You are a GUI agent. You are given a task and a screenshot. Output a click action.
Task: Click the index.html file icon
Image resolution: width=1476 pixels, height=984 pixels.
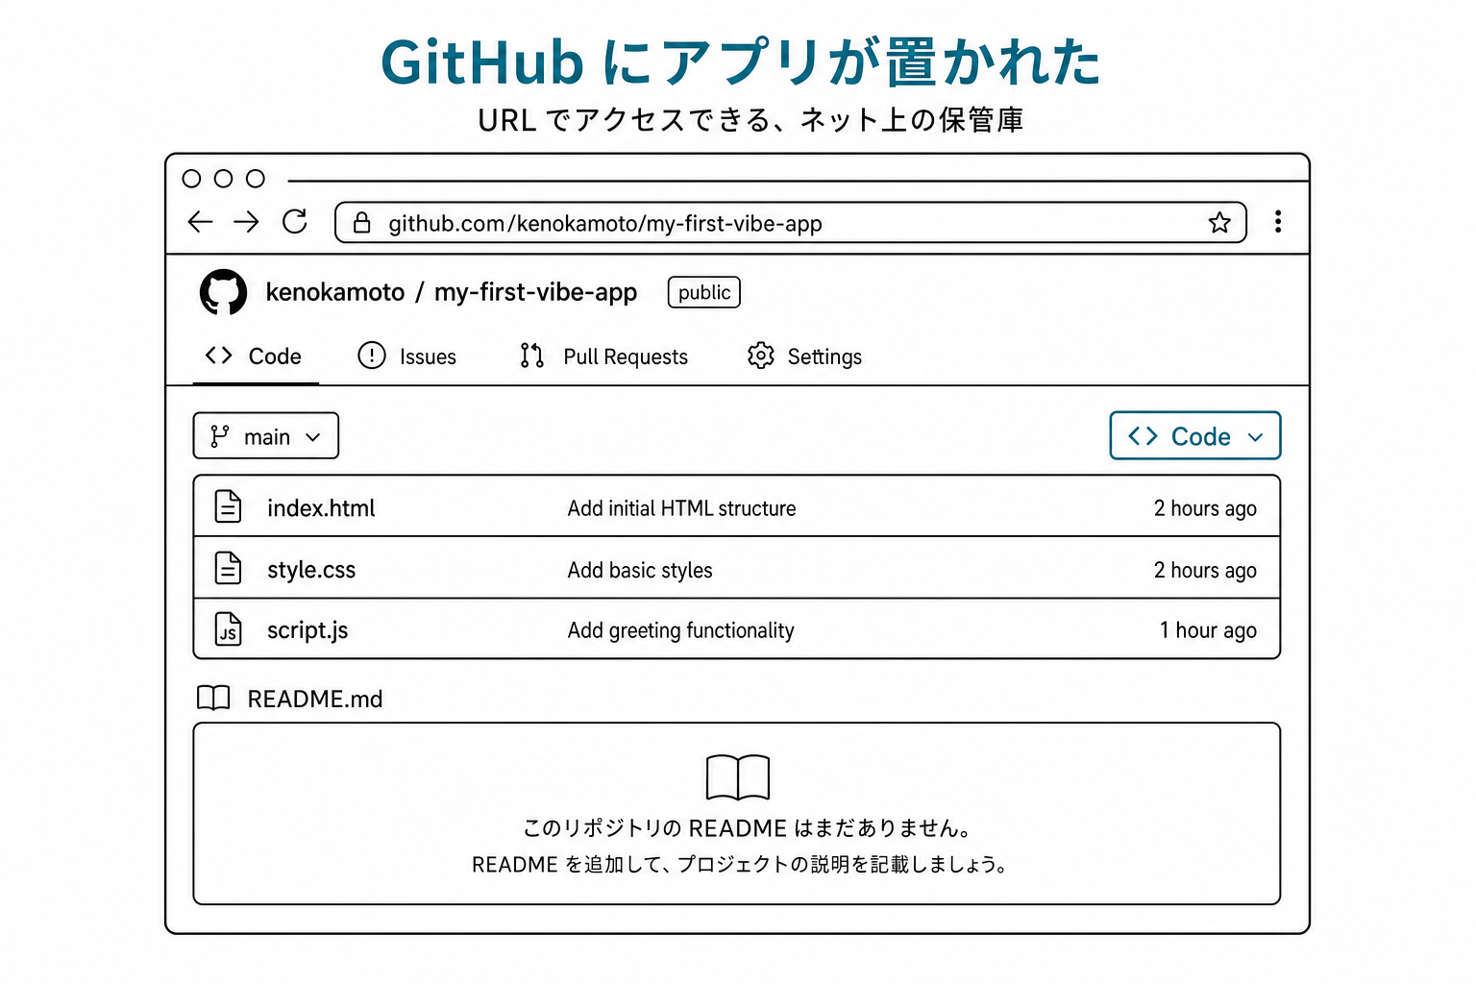pyautogui.click(x=228, y=506)
